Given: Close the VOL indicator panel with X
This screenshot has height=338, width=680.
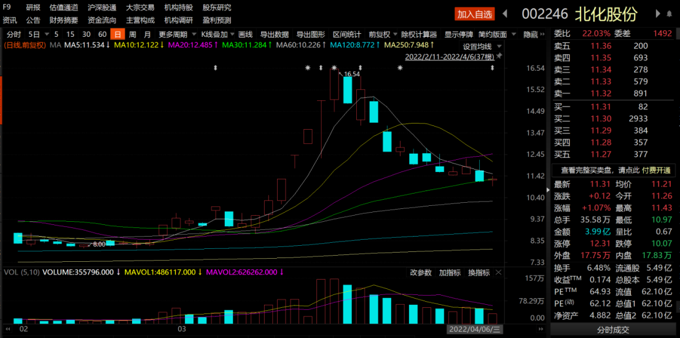Looking at the screenshot, I should pos(498,272).
